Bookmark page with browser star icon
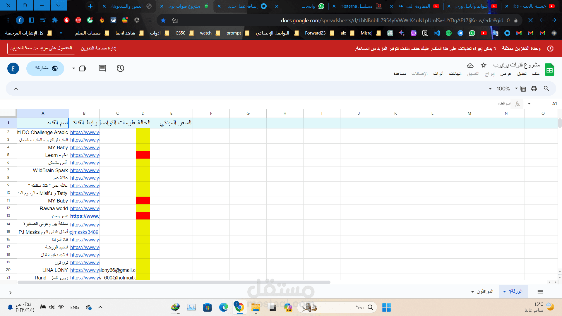This screenshot has height=316, width=562. click(163, 20)
